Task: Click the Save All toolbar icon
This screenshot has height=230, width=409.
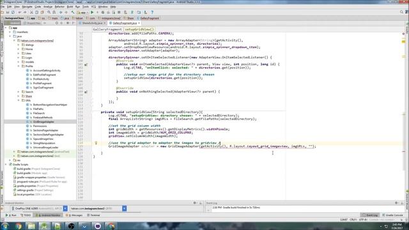Action: tap(8, 12)
